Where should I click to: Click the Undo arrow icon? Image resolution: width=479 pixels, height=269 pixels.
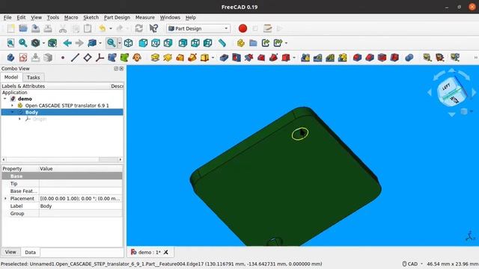coord(103,28)
